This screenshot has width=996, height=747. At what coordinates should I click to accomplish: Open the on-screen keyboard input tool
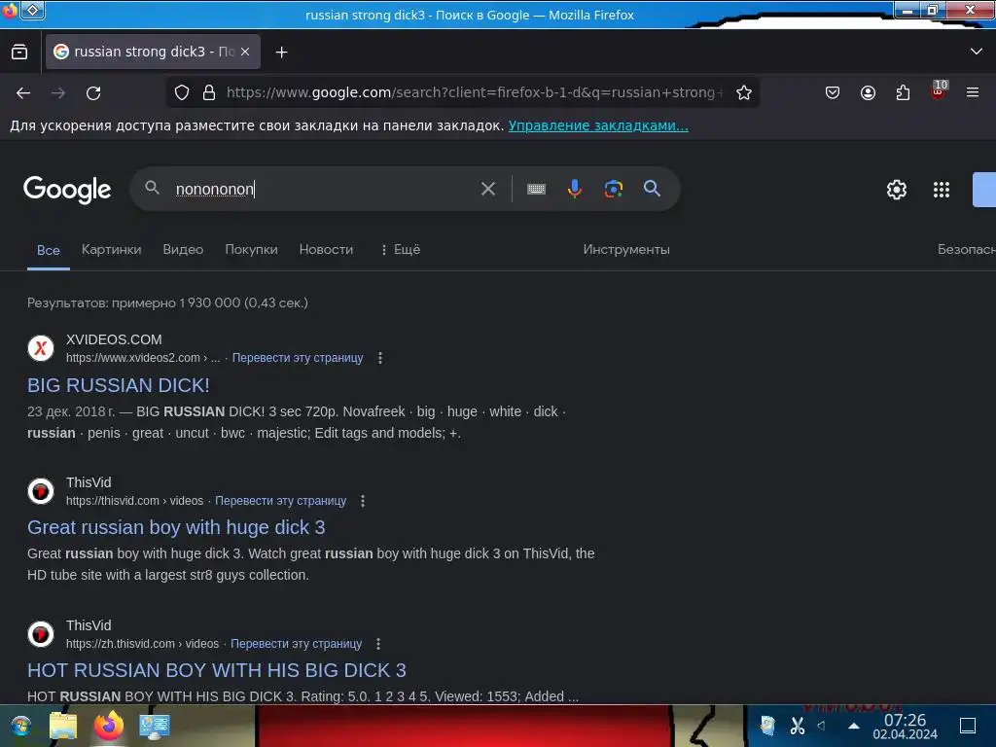(x=536, y=189)
